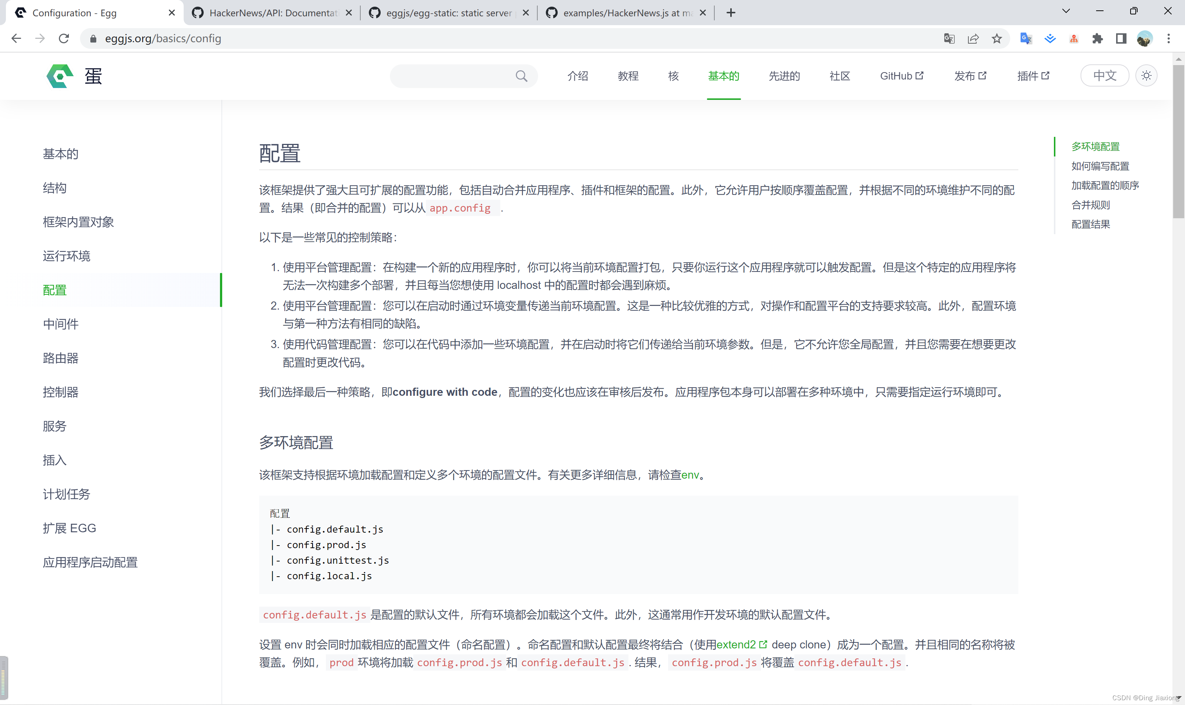Click the 中文 language switch button
The image size is (1185, 705).
click(x=1105, y=75)
